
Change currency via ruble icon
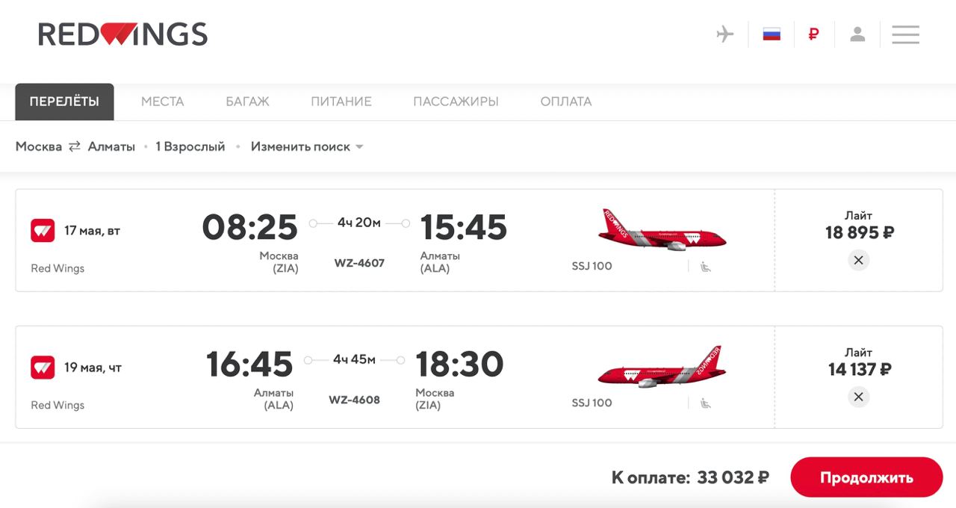pos(813,34)
